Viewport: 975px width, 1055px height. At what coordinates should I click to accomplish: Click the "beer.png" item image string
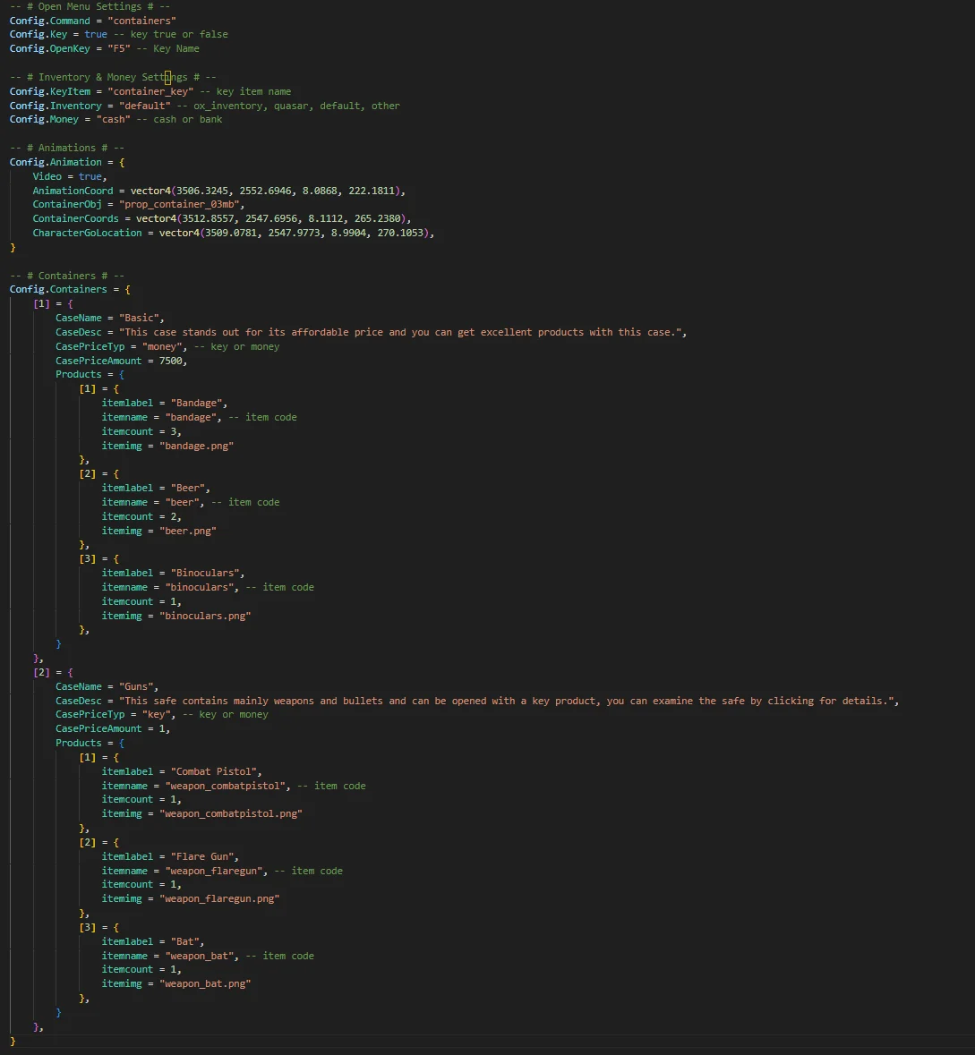(188, 531)
